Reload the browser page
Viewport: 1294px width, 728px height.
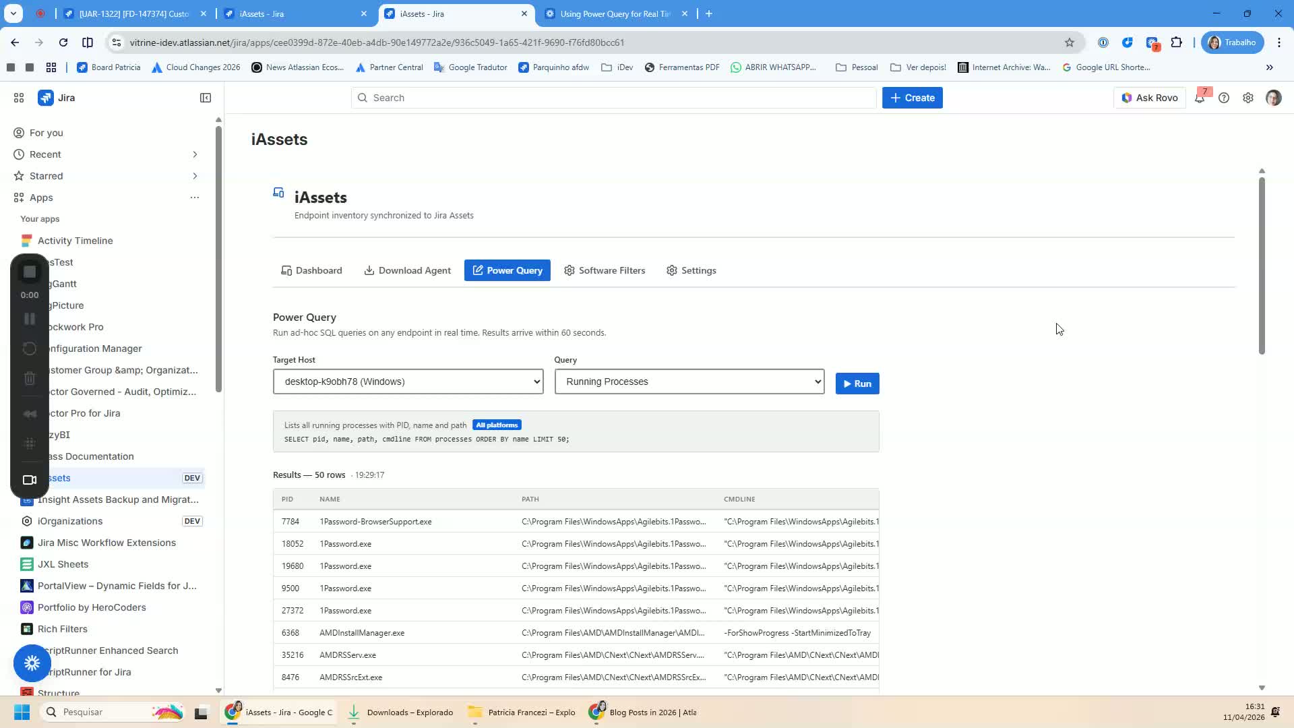(63, 42)
